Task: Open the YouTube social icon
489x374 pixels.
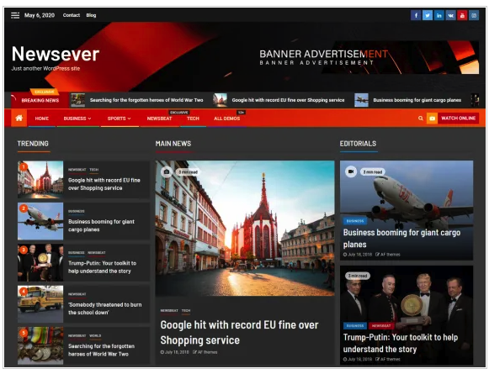Action: click(462, 15)
